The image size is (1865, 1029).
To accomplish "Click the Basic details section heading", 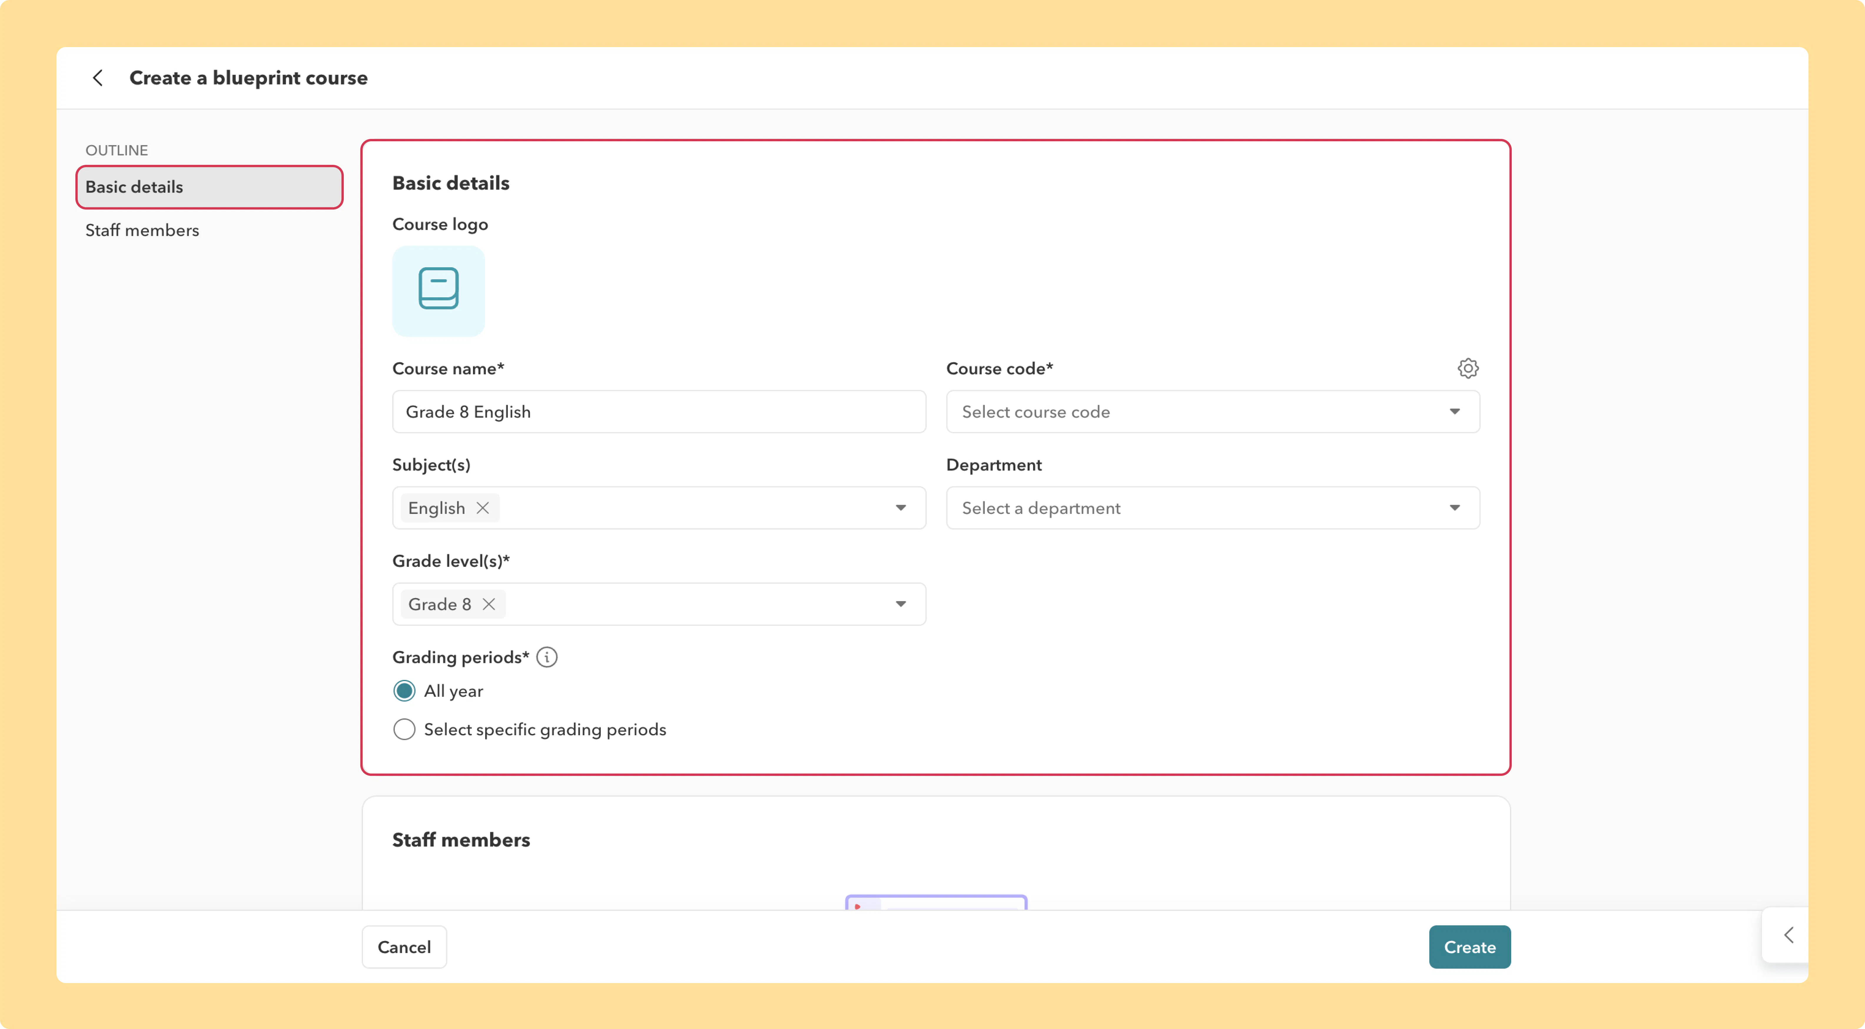I will [451, 183].
